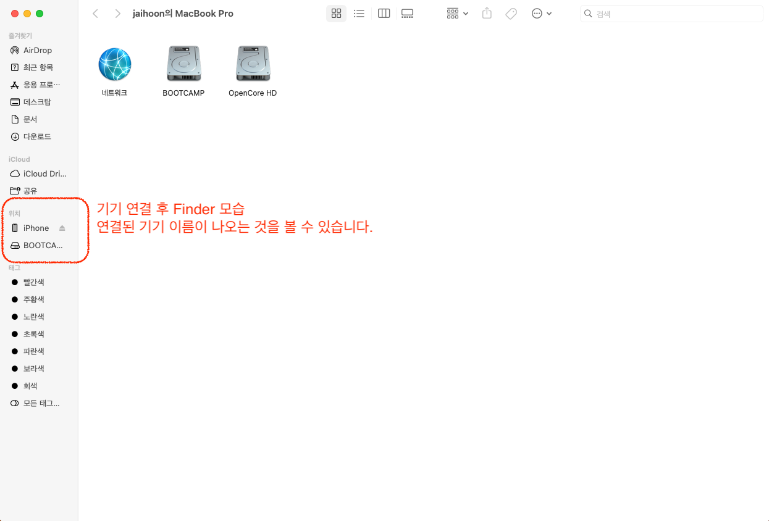Open the group-by options dropdown
The height and width of the screenshot is (521, 769).
point(458,14)
